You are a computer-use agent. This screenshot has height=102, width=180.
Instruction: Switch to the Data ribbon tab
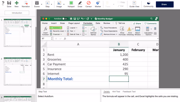[x=98, y=23]
